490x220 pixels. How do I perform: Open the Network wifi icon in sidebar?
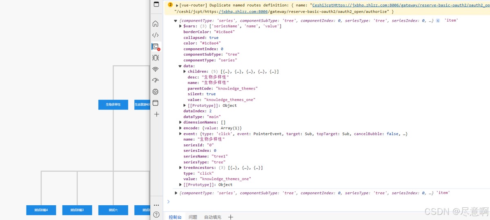pos(156,69)
